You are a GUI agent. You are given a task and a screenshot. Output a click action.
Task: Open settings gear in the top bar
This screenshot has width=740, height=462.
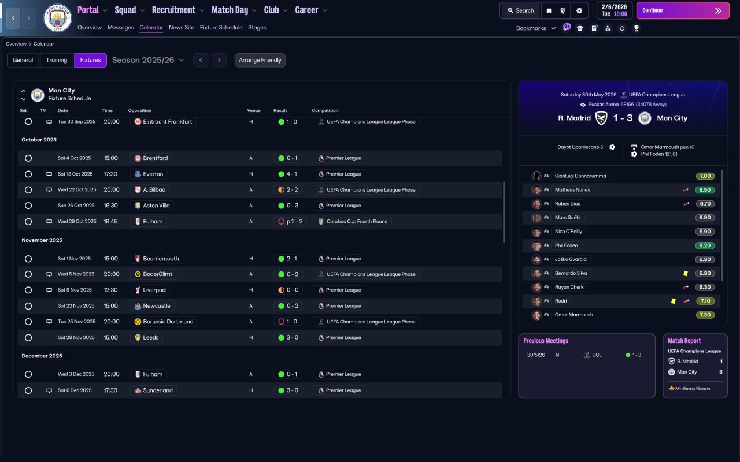pos(579,10)
